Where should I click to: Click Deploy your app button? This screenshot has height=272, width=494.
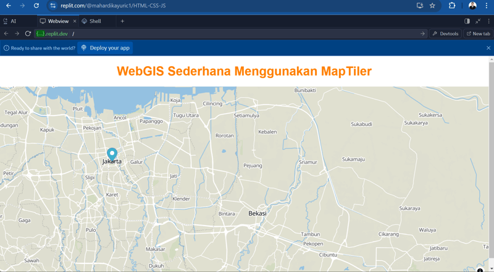pyautogui.click(x=105, y=48)
